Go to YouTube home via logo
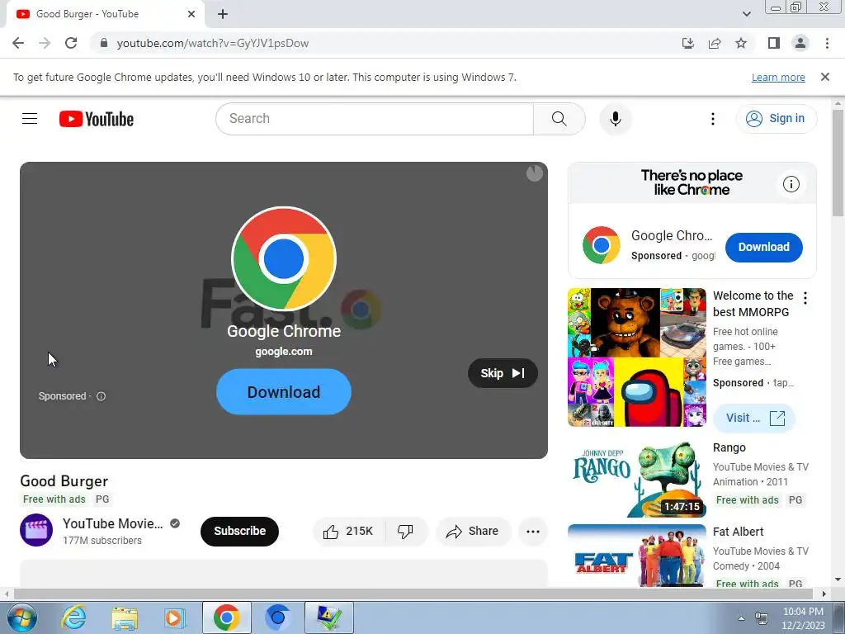The width and height of the screenshot is (845, 634). click(97, 119)
